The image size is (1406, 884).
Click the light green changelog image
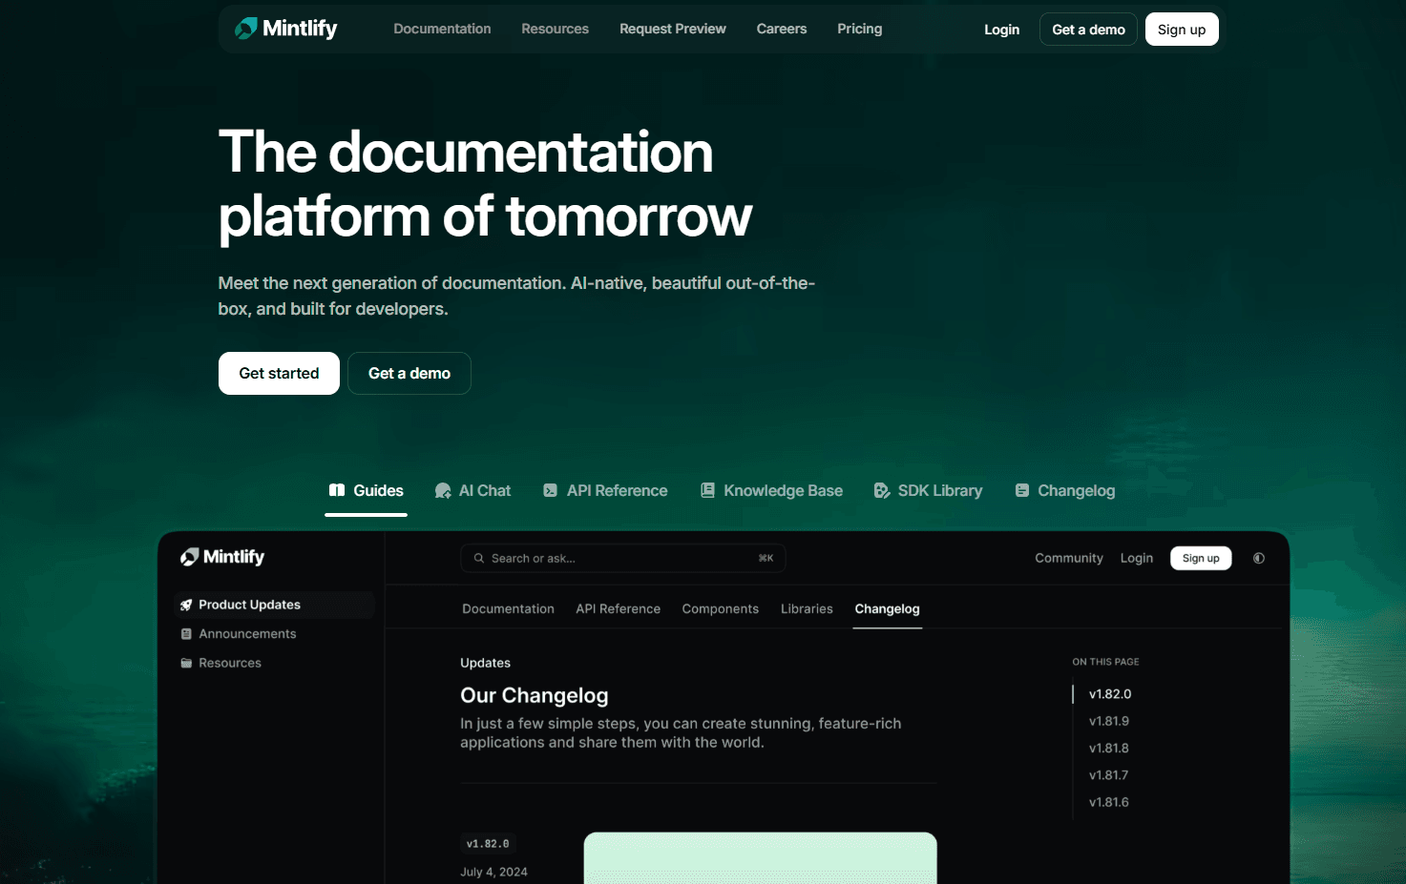pos(761,858)
